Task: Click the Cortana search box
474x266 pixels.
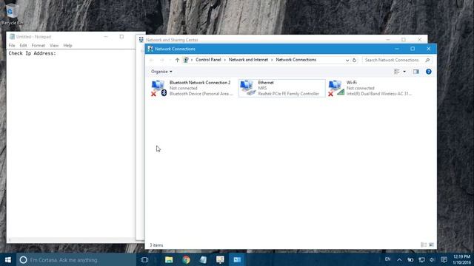Action: coord(76,259)
